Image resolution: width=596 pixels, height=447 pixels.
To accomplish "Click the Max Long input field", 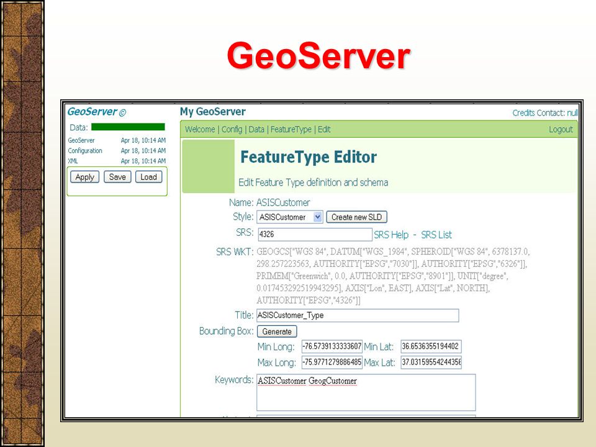I will (332, 362).
